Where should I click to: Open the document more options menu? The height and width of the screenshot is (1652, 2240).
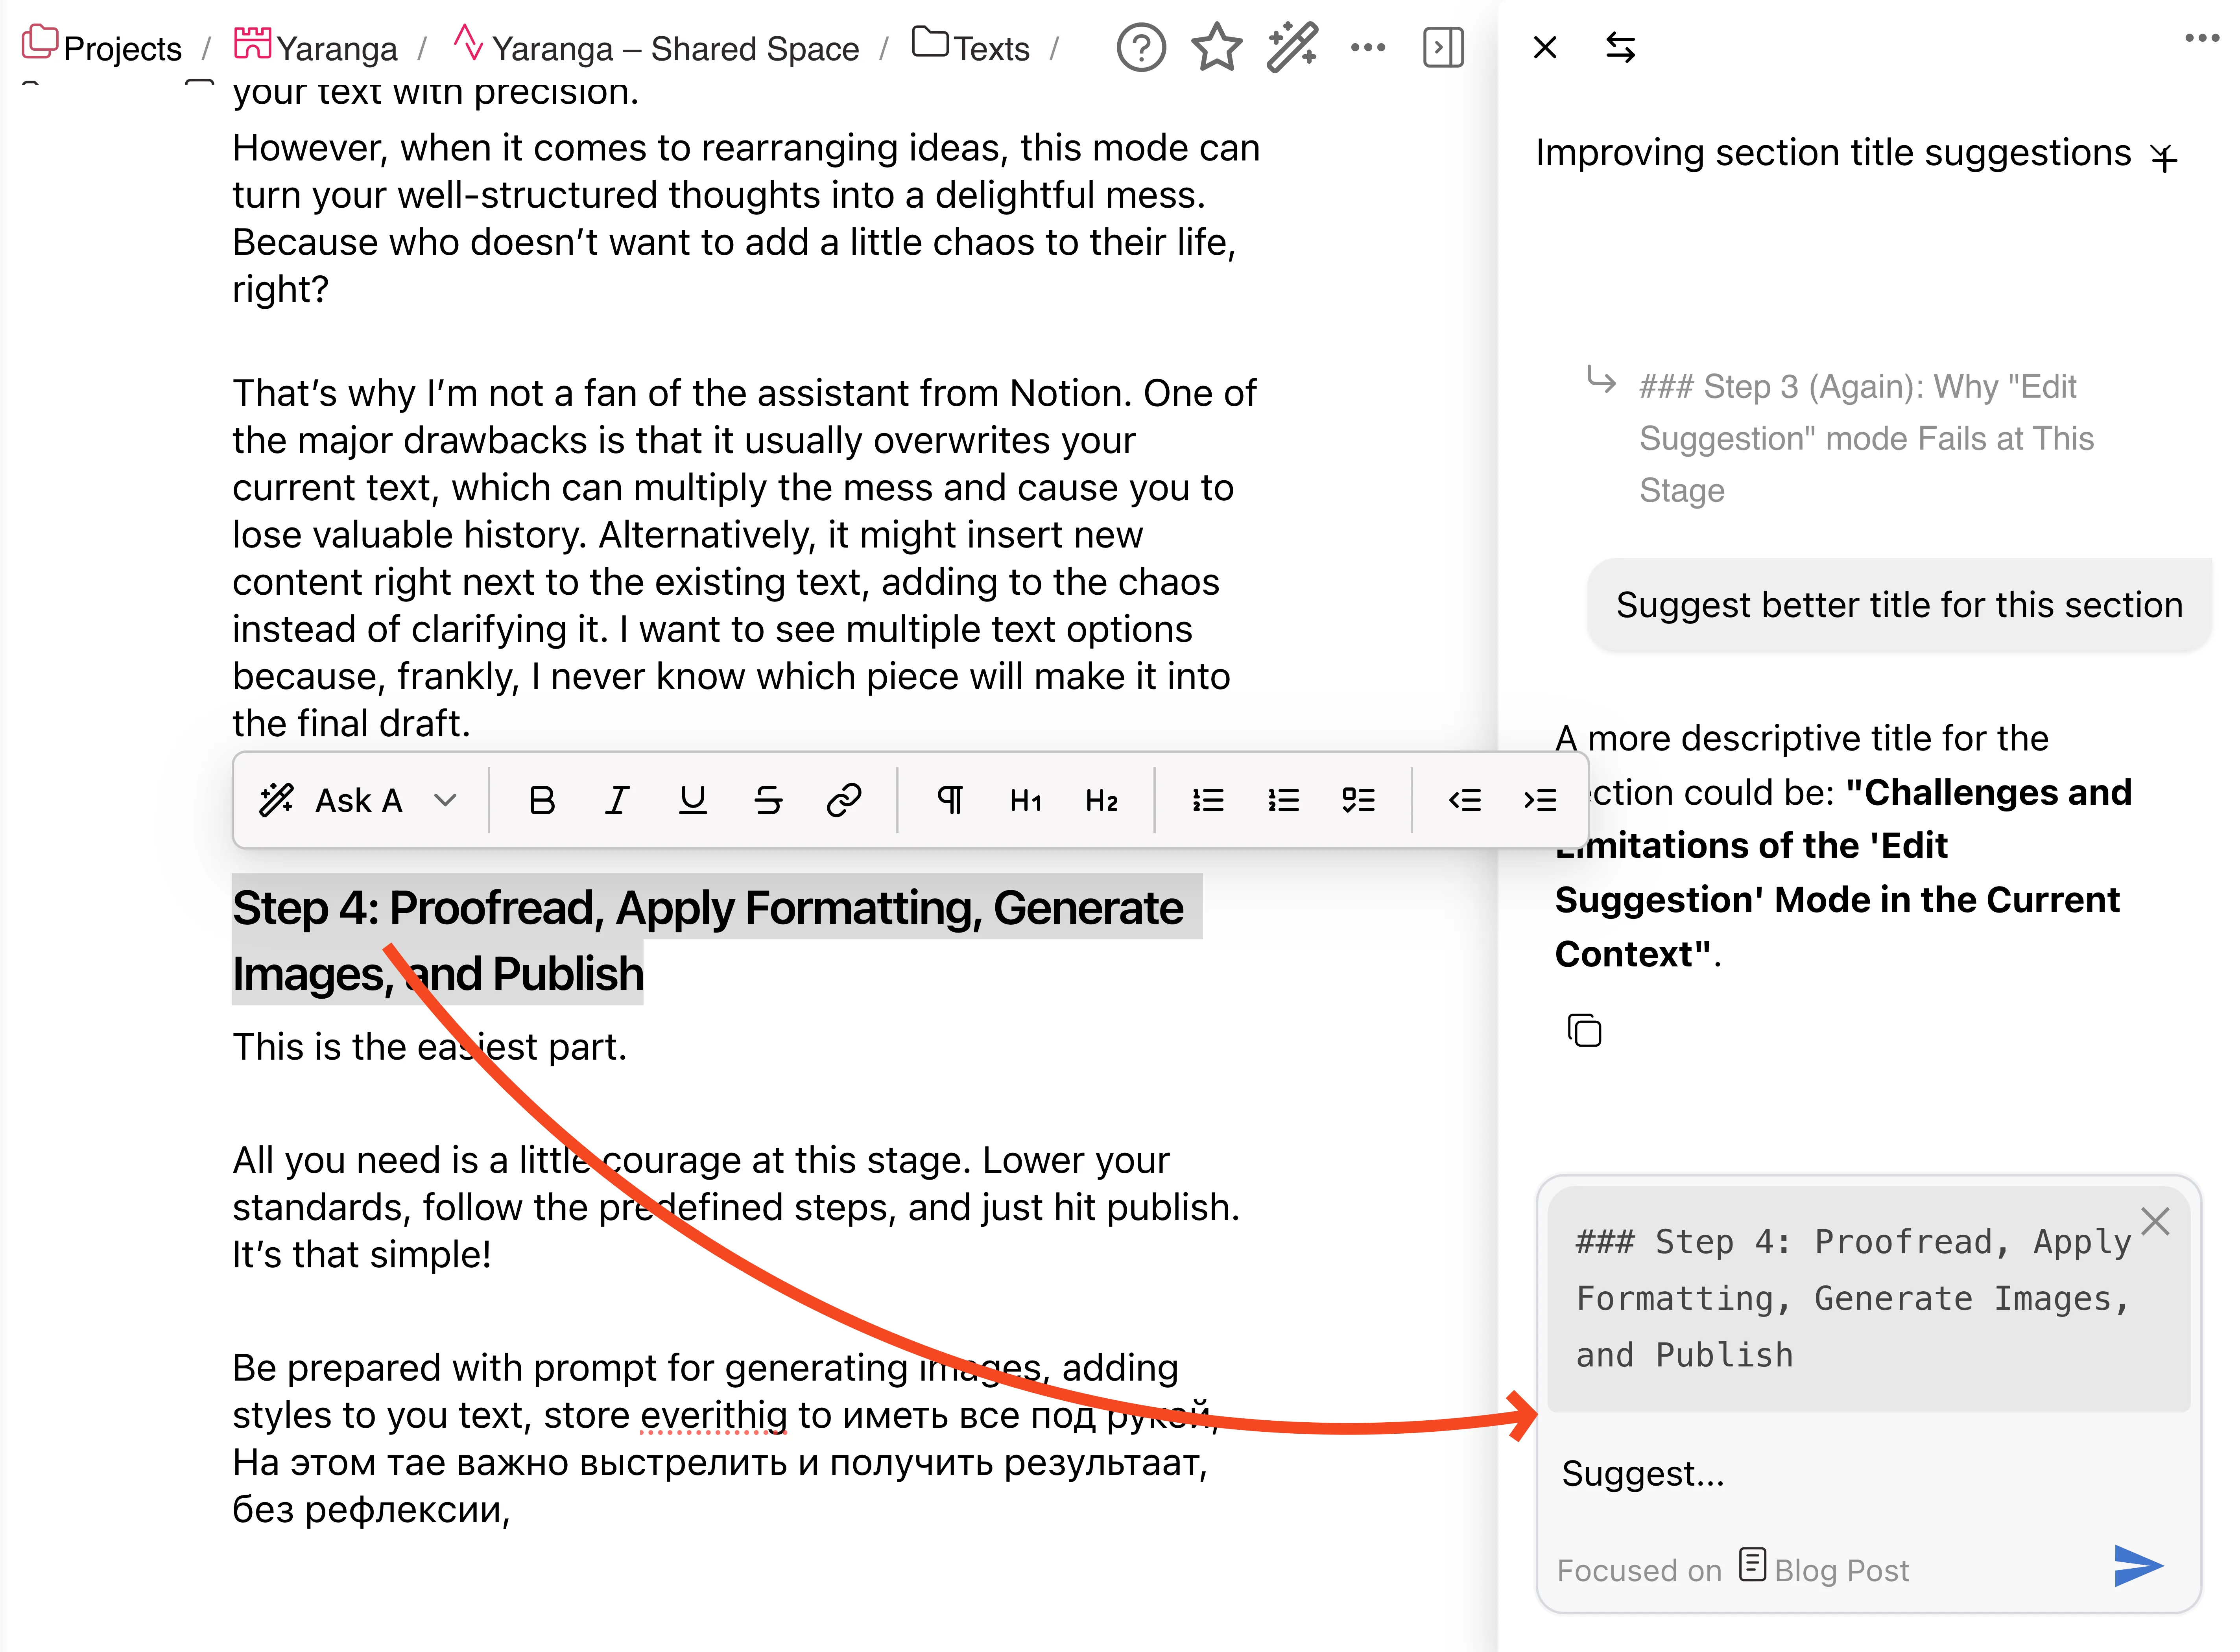pos(1368,47)
